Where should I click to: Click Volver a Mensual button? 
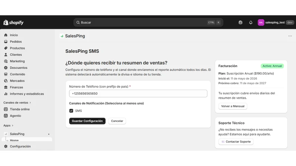click(233, 106)
